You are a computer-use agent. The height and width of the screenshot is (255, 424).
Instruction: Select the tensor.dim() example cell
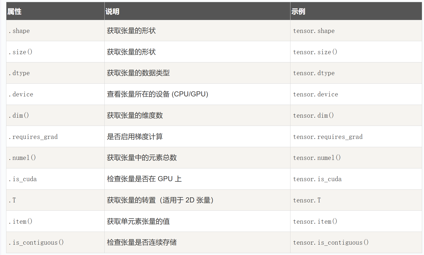coord(313,116)
